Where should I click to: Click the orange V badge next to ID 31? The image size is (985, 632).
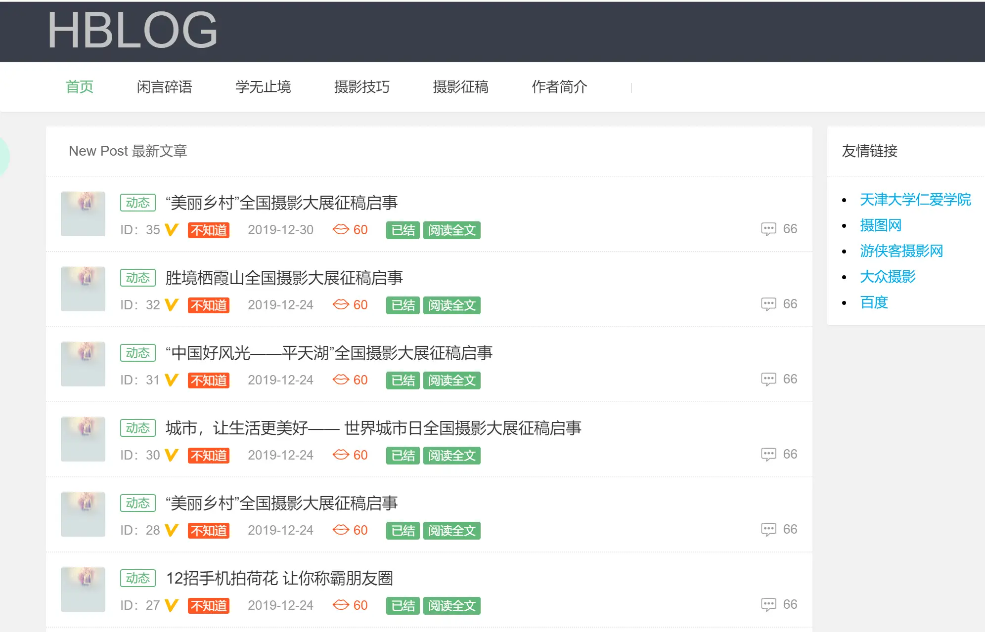pyautogui.click(x=171, y=380)
